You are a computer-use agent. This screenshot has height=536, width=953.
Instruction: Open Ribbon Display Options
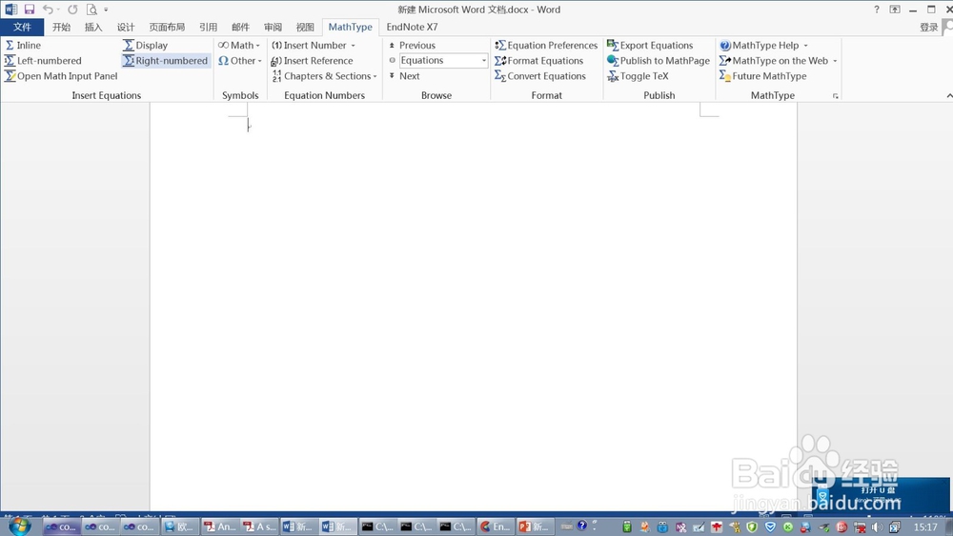pyautogui.click(x=895, y=10)
